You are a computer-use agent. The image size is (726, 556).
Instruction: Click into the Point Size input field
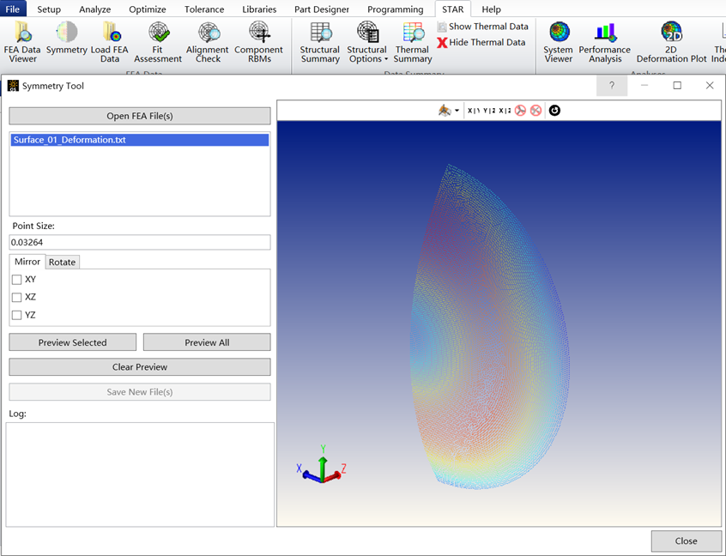[x=140, y=243]
